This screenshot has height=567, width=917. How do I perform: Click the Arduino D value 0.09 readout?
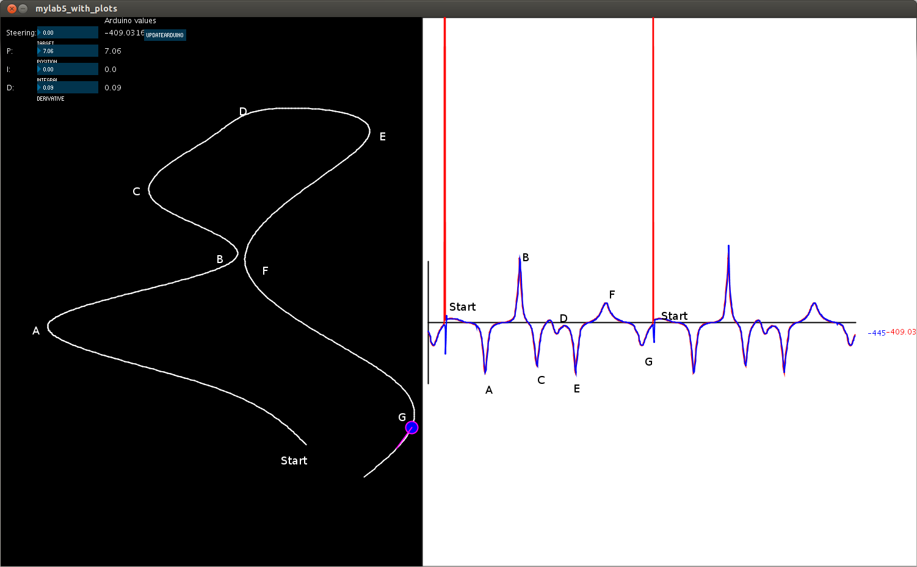(113, 88)
